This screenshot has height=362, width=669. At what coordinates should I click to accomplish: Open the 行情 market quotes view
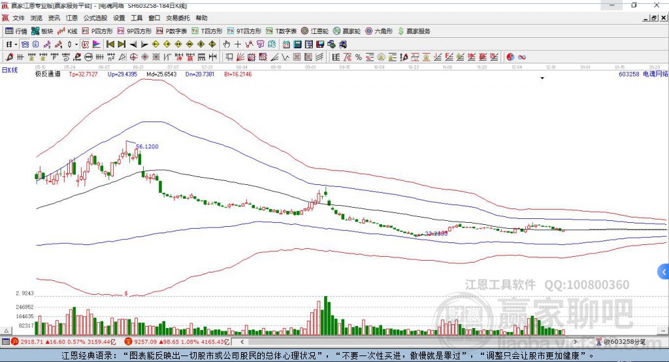[16, 31]
